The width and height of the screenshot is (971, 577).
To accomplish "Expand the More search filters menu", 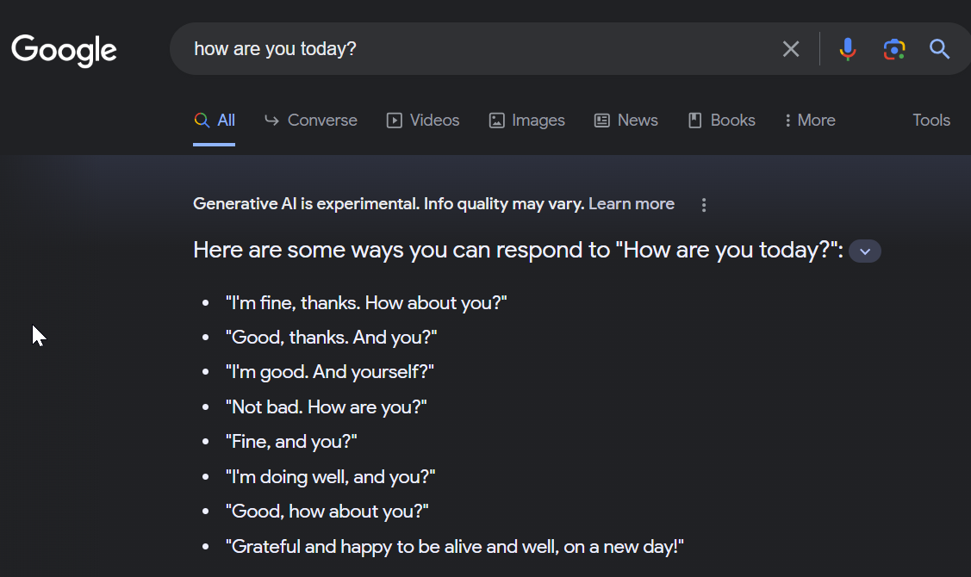I will pyautogui.click(x=810, y=121).
